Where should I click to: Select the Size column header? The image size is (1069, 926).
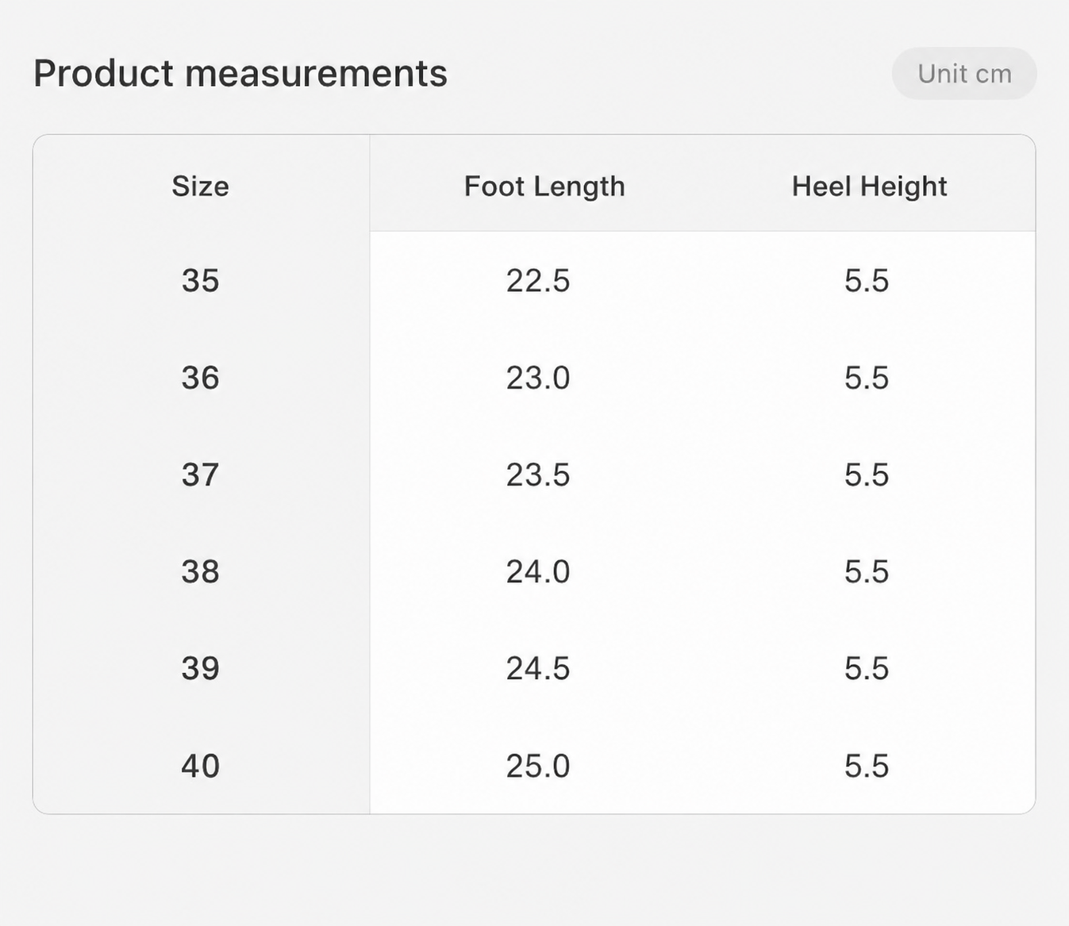tap(201, 186)
